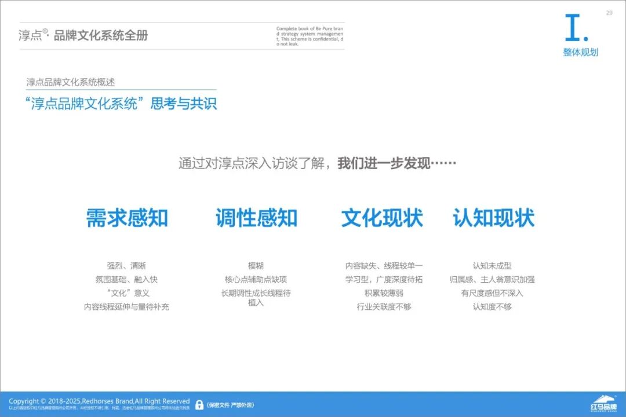
Task: Click the line 认知度不够
Action: [492, 307]
